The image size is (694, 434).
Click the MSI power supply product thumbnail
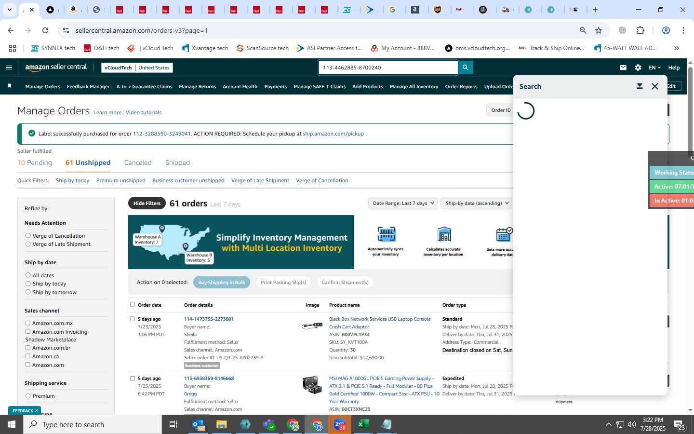pos(312,385)
